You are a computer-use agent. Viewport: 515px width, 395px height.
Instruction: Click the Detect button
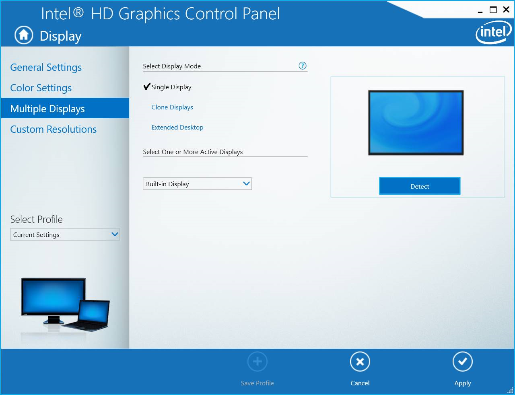(420, 186)
